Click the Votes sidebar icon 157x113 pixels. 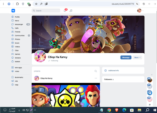point(13,71)
